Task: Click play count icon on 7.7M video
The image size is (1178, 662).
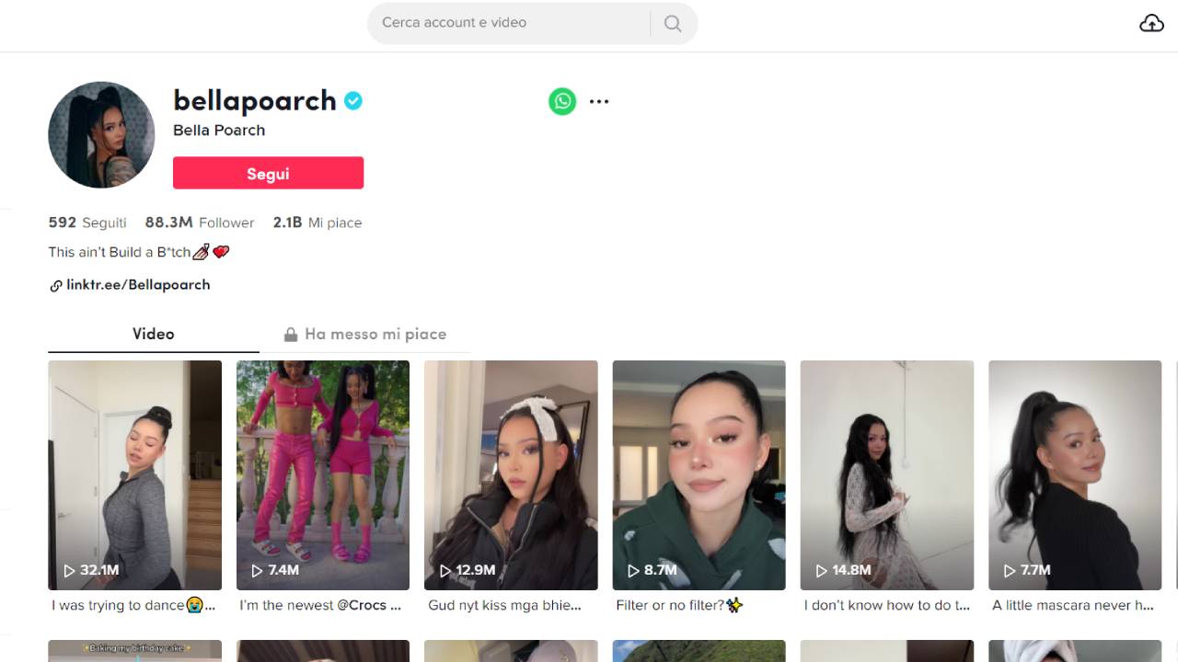Action: tap(1009, 571)
